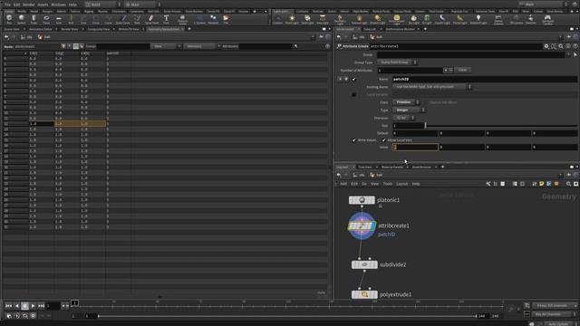Screen dimensions: 580x326
Task: Select the Grid shelf tool
Action: click(58, 19)
